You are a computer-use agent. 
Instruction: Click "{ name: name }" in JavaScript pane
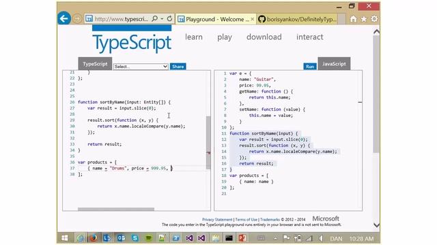pos(256,182)
